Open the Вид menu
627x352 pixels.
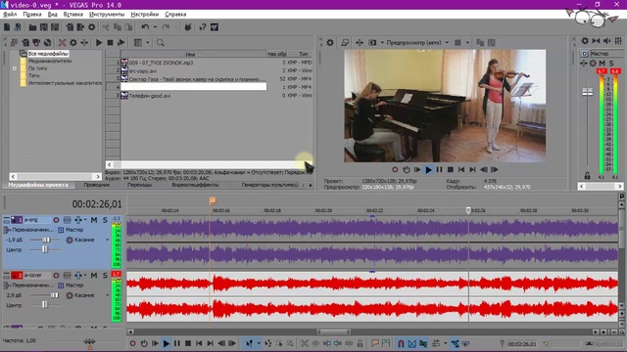click(x=52, y=14)
